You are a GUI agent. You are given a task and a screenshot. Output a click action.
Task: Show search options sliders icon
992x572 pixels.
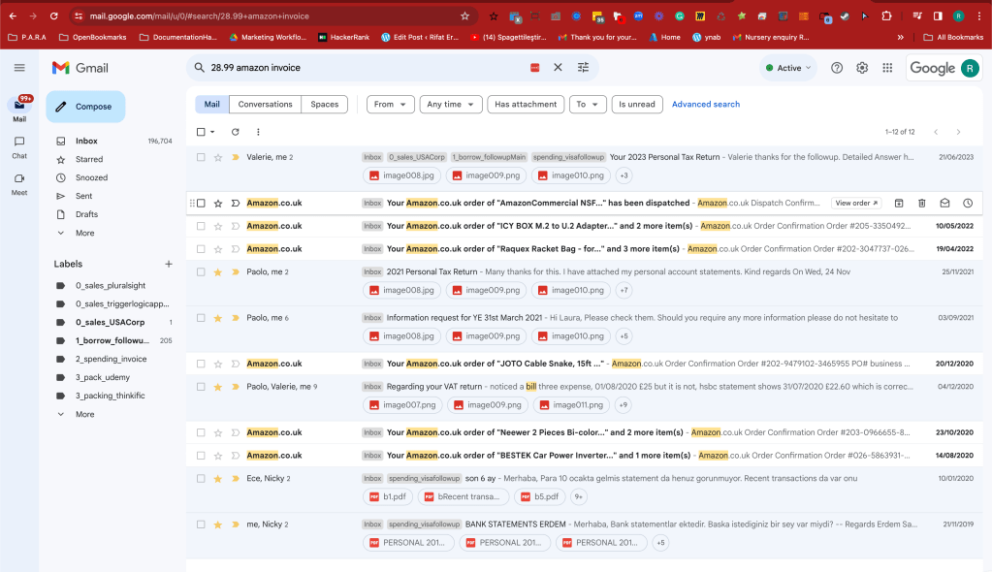pos(584,67)
